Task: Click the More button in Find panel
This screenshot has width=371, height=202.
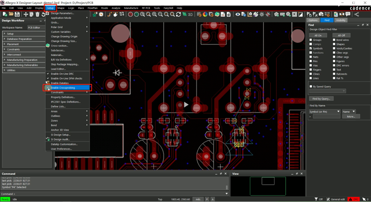Action: 351,116
